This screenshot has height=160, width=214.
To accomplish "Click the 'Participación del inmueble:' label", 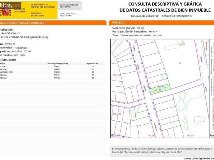I will (x=129, y=32).
